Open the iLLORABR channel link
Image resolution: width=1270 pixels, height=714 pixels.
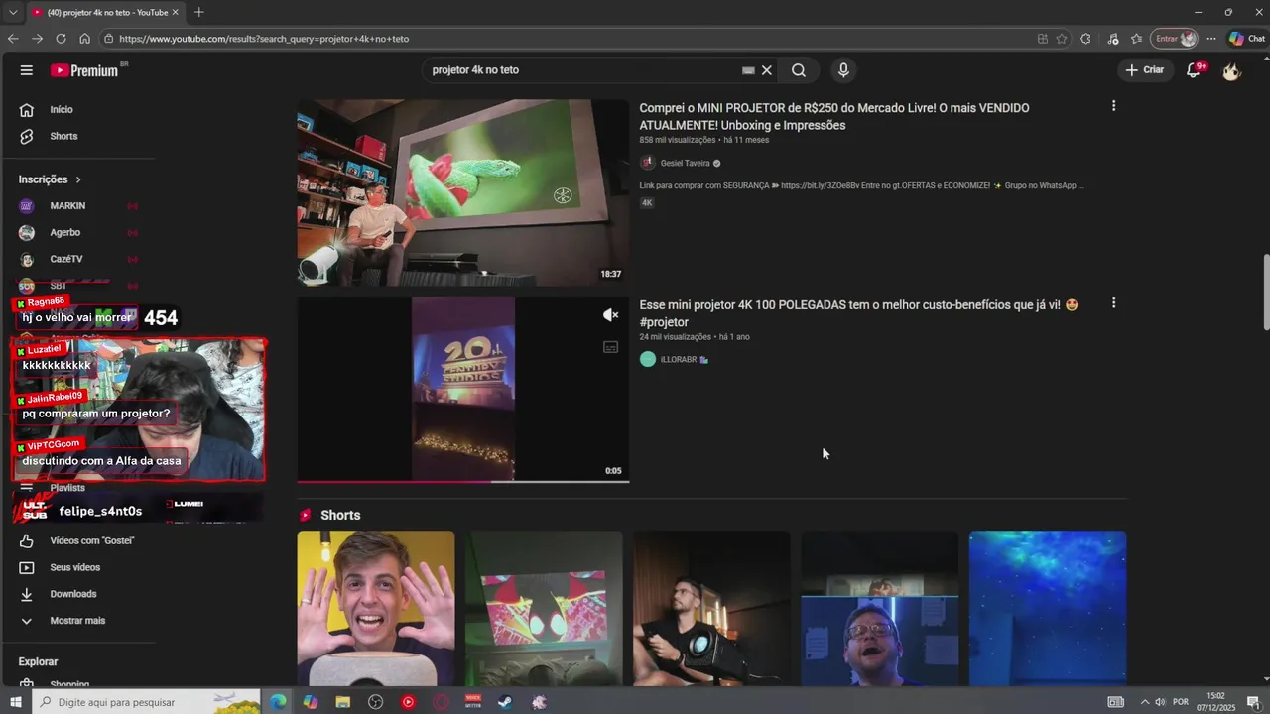[679, 359]
